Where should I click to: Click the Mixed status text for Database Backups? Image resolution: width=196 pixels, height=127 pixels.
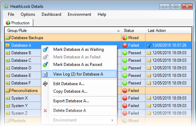(133, 38)
